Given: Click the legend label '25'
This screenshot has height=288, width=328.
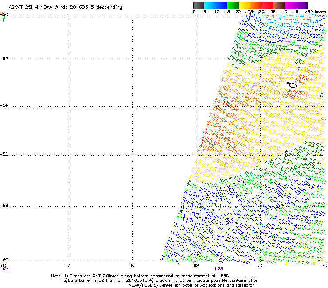Looking at the screenshot, I should 250,12.
